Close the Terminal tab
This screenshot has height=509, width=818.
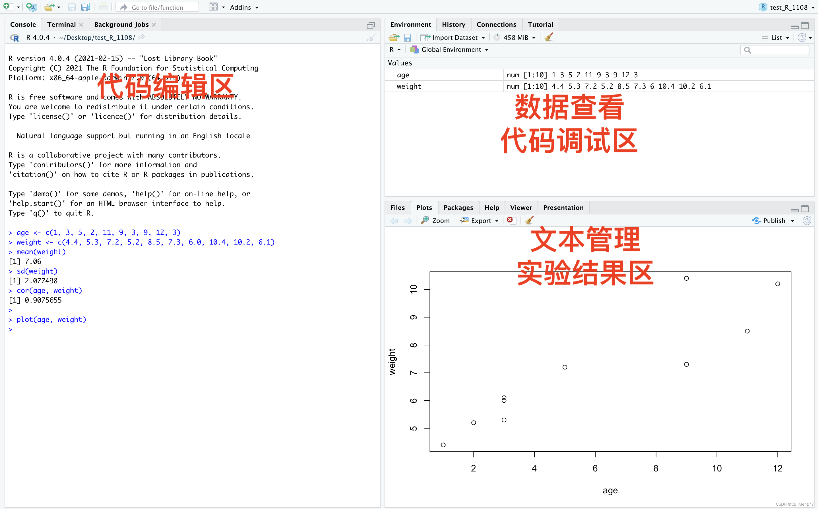[81, 24]
